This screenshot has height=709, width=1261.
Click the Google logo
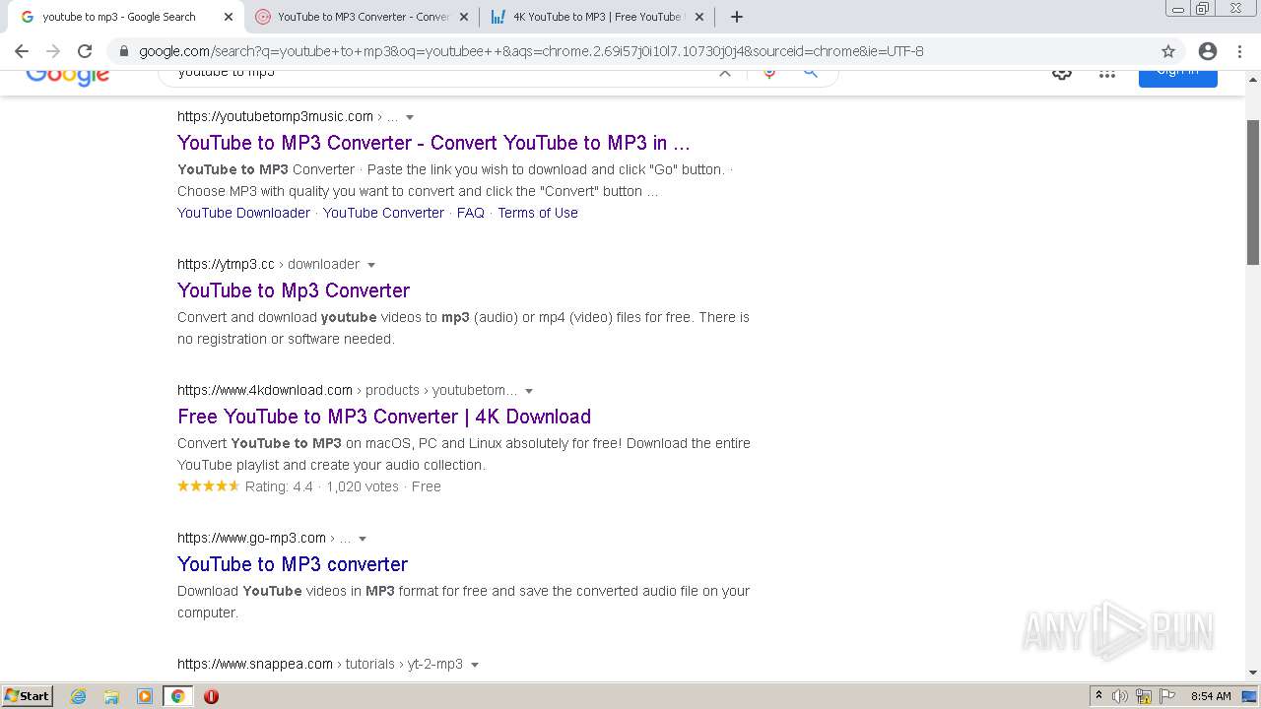point(67,76)
